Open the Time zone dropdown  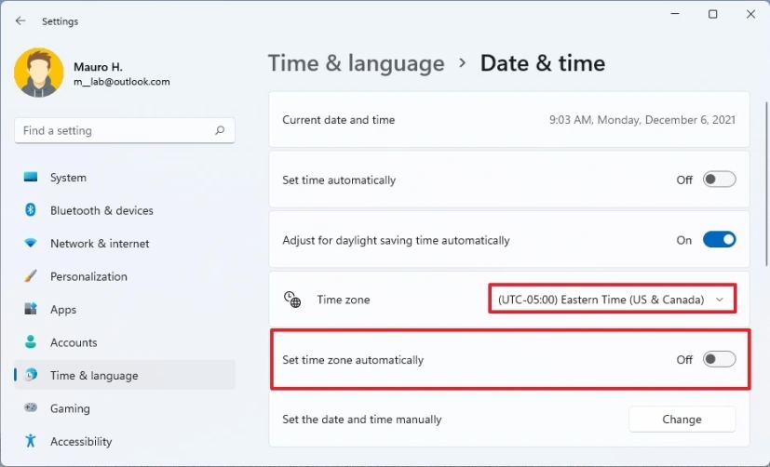click(x=612, y=300)
